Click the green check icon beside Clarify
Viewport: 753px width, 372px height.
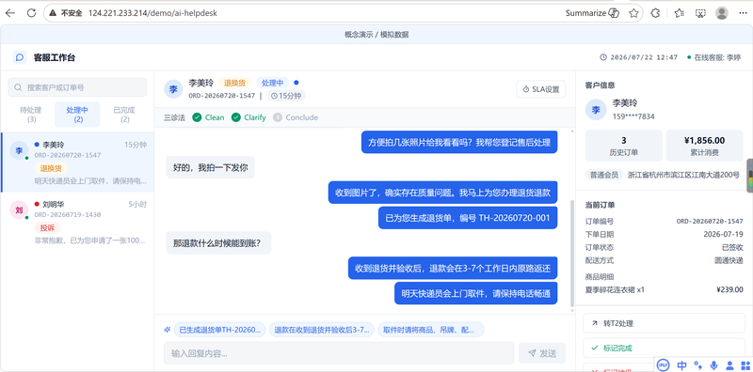[x=236, y=117]
